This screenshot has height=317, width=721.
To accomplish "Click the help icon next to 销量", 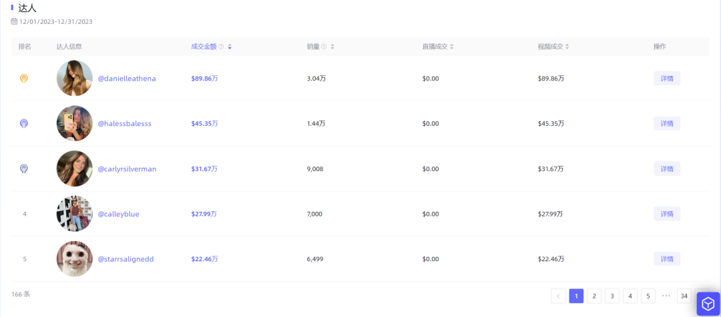I will [x=324, y=47].
